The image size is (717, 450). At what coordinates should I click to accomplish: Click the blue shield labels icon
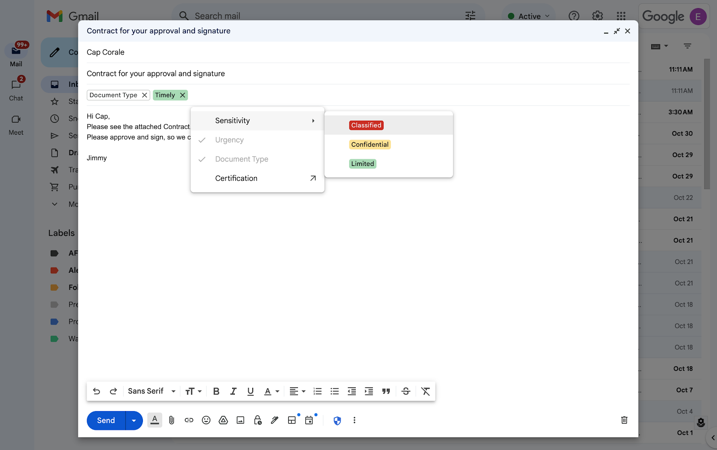tap(337, 420)
